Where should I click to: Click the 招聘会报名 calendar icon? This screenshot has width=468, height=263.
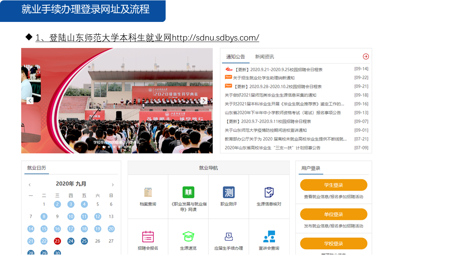point(148,237)
